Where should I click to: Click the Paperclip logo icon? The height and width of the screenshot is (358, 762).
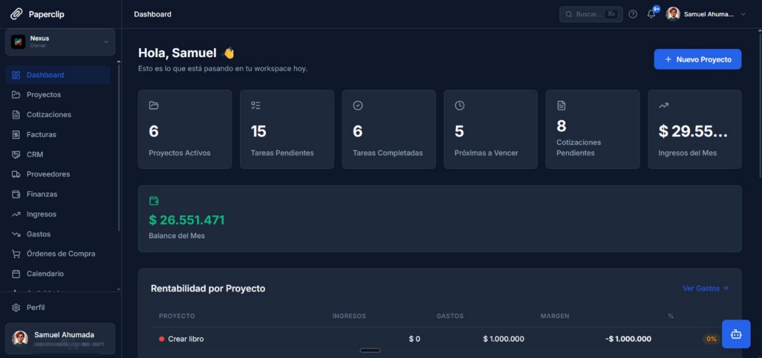(x=17, y=14)
